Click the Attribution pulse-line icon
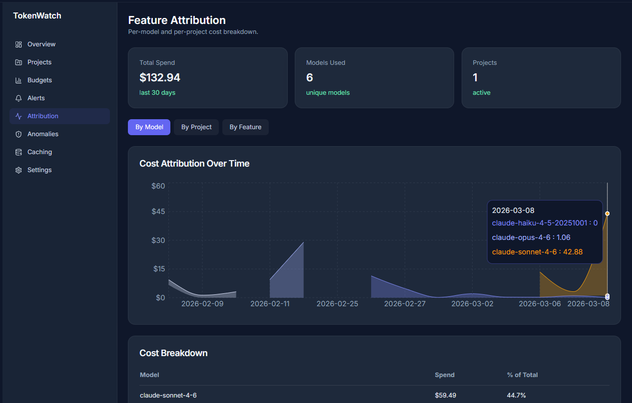 click(x=18, y=116)
